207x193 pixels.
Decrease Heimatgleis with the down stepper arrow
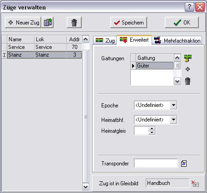[152, 133]
